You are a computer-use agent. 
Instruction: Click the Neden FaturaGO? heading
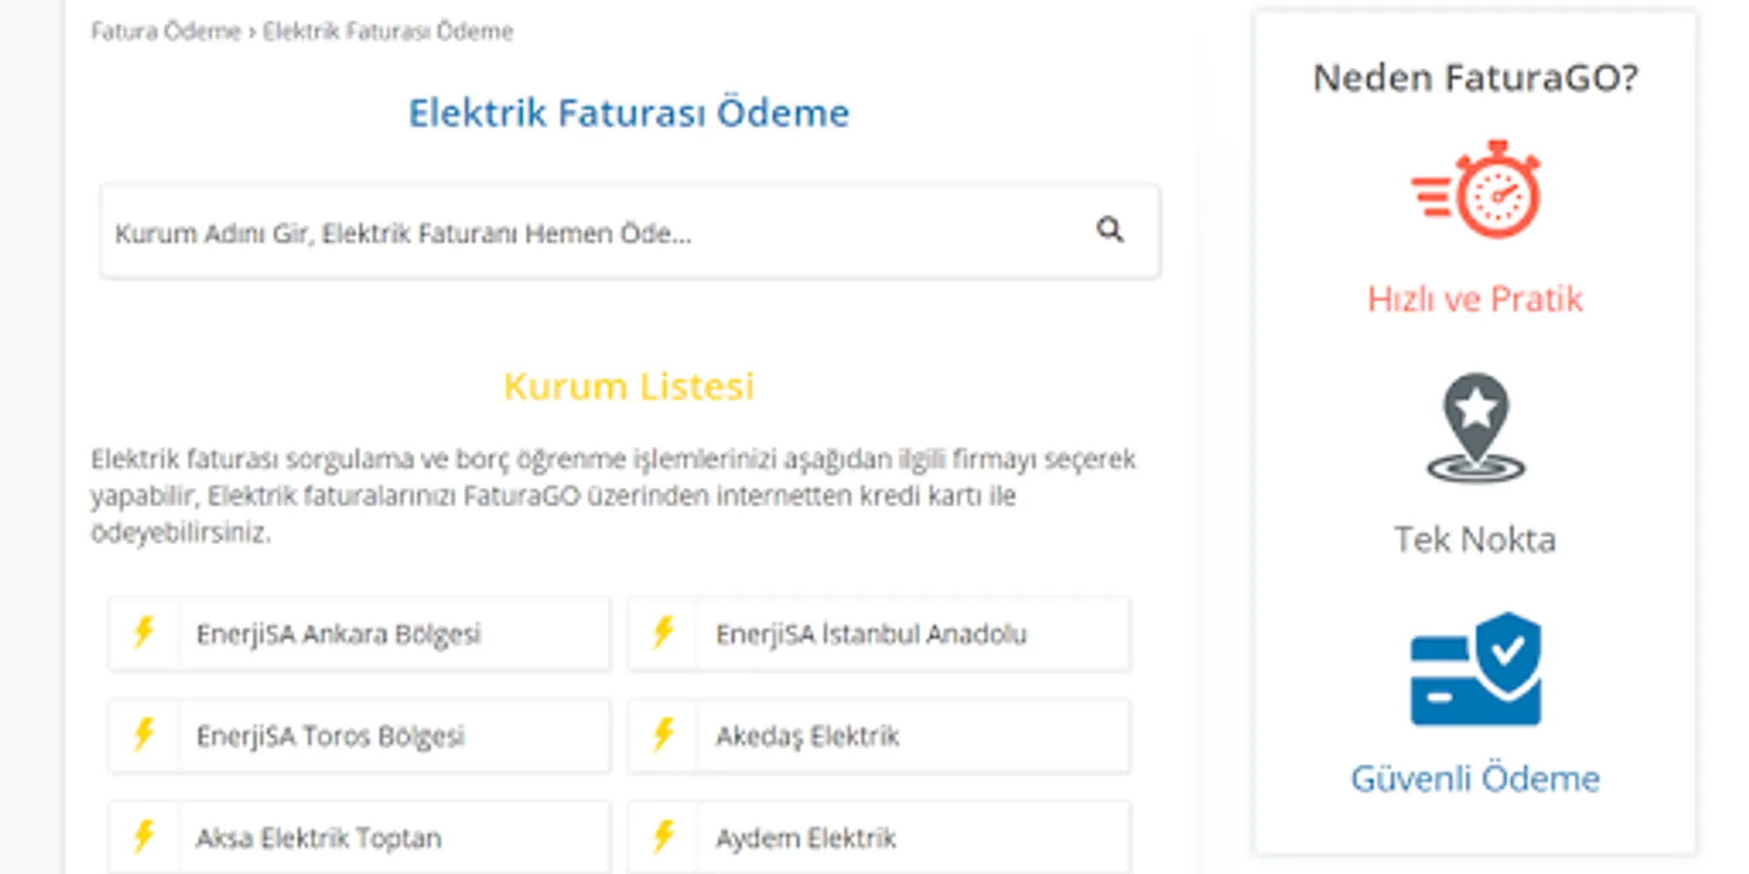[1475, 78]
